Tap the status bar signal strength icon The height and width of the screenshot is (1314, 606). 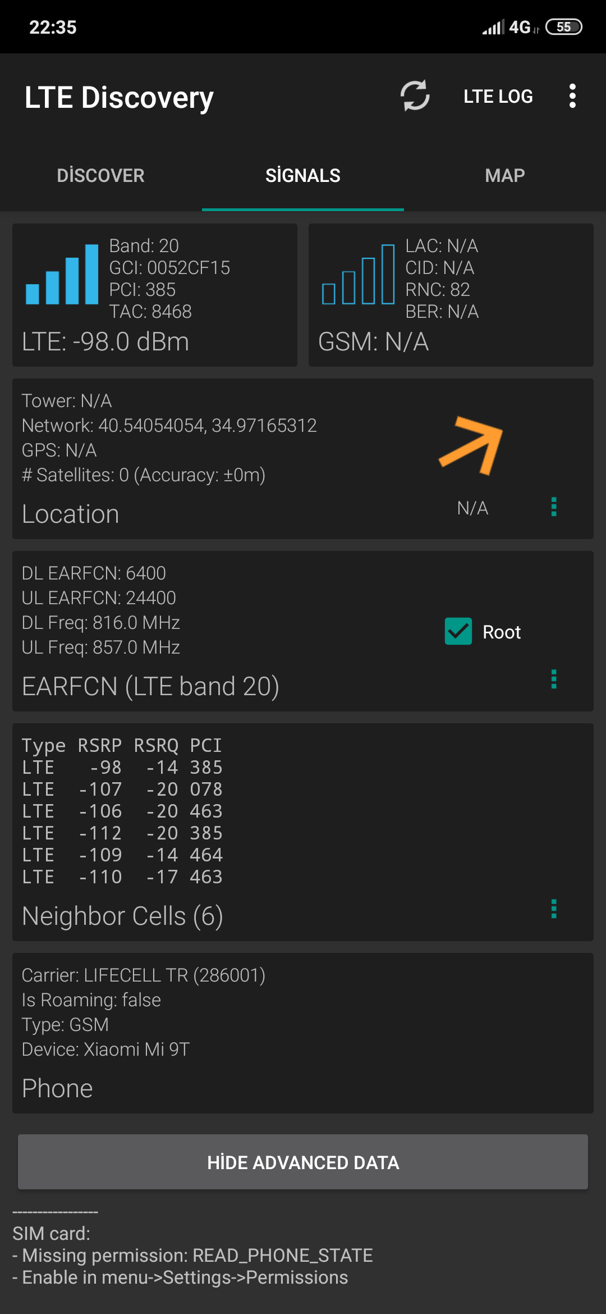493,27
